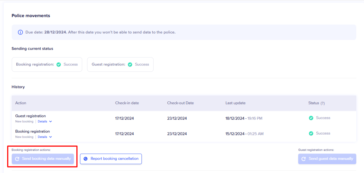Click the green check icon beside Guest registration status

130,65
